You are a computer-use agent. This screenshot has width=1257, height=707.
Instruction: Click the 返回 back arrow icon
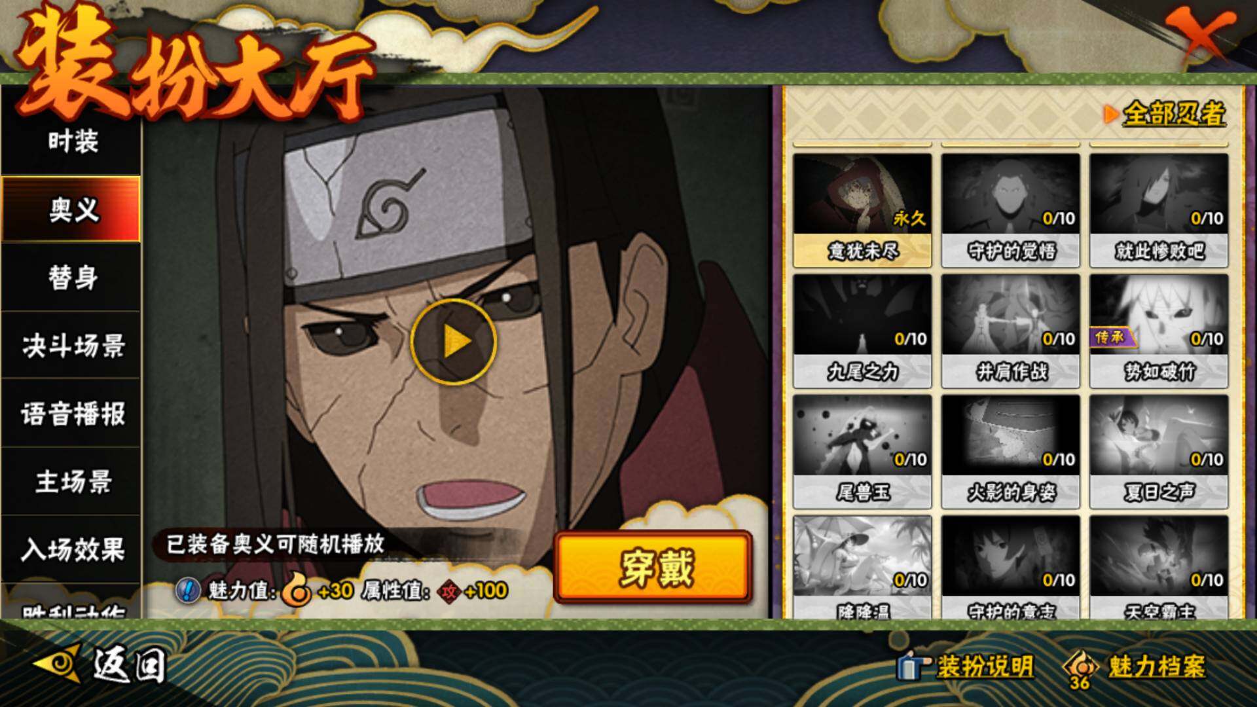[58, 664]
